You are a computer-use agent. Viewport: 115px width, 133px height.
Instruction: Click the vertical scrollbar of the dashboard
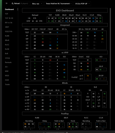110,58
